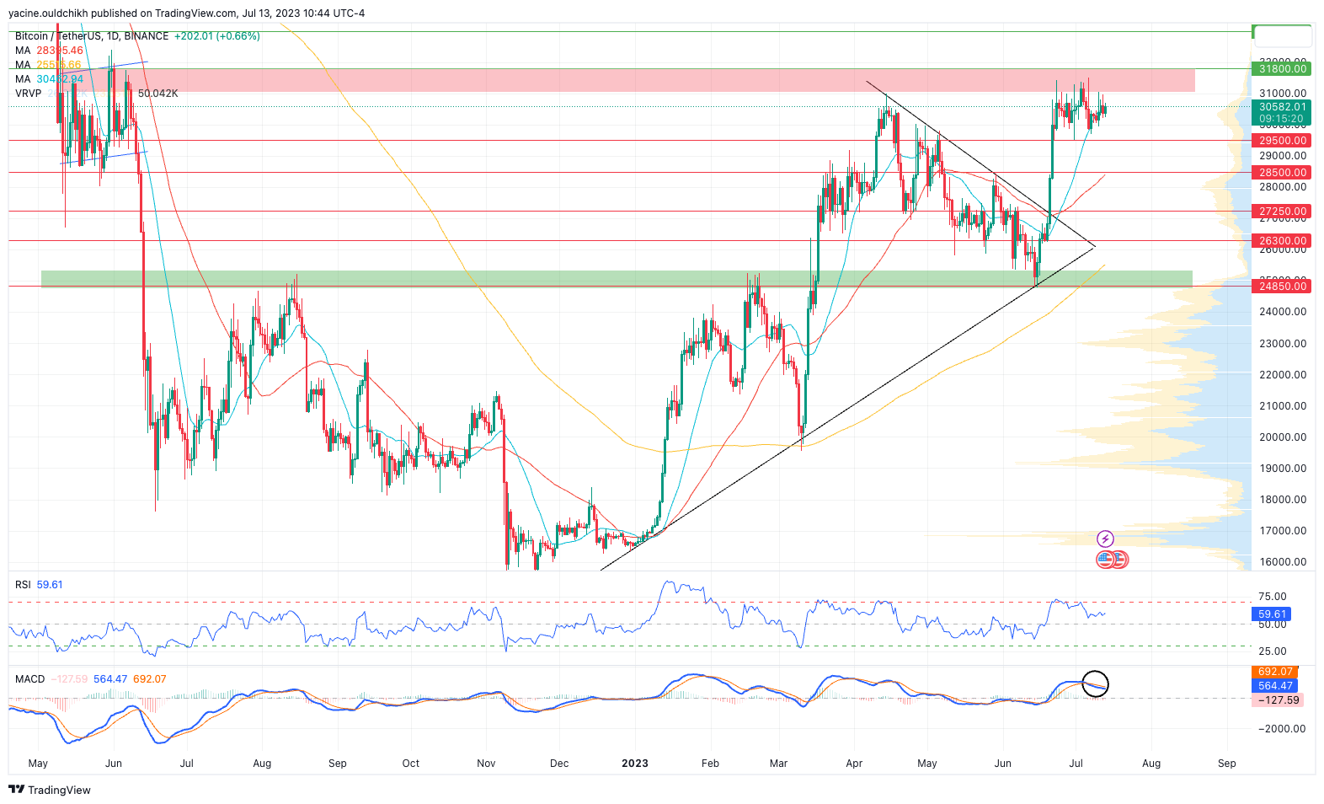This screenshot has width=1324, height=804.
Task: Click the TradingView logo
Action: pos(50,790)
